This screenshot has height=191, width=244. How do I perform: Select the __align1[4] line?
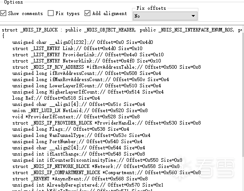(x=78, y=104)
